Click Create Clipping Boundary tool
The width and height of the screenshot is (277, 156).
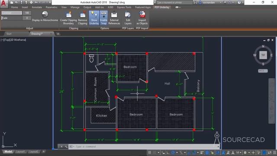[68, 18]
